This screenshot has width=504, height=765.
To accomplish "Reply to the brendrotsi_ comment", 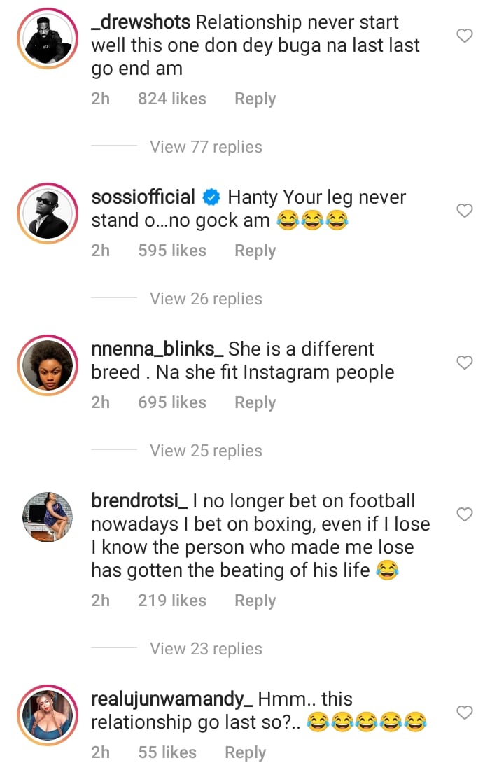I will pos(255,601).
